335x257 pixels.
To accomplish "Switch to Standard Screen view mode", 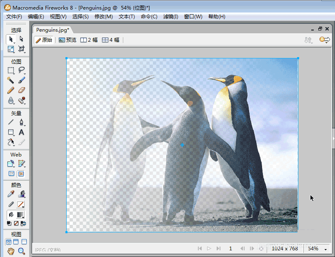I will tap(9, 242).
